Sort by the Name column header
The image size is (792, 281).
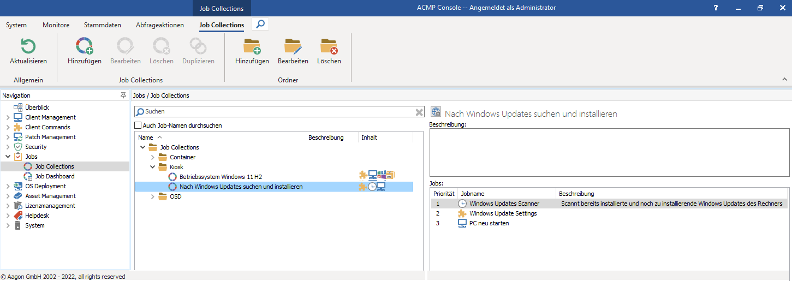[146, 137]
